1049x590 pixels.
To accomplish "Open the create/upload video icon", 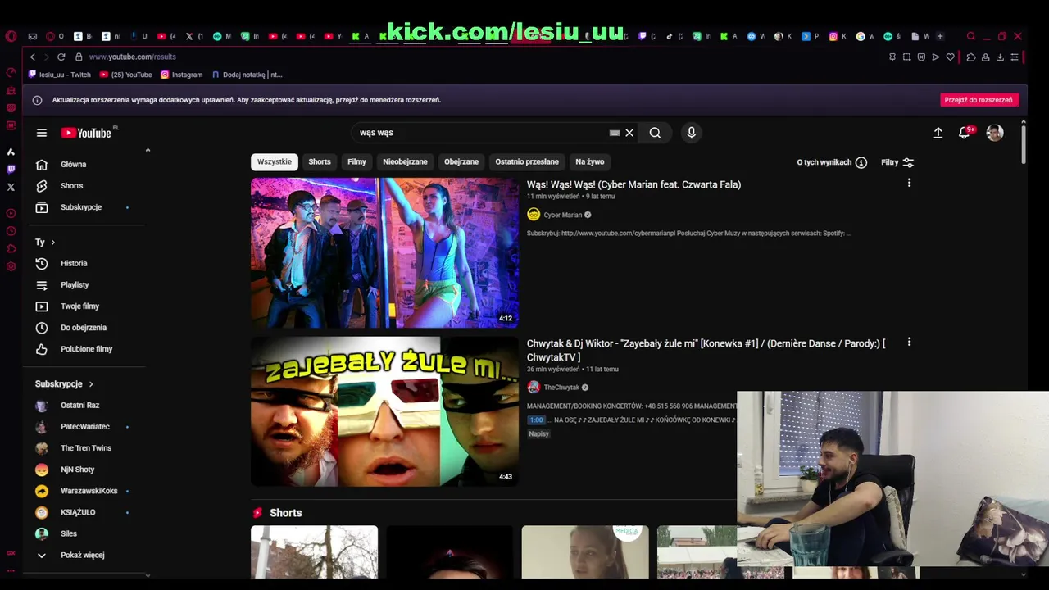I will click(938, 133).
